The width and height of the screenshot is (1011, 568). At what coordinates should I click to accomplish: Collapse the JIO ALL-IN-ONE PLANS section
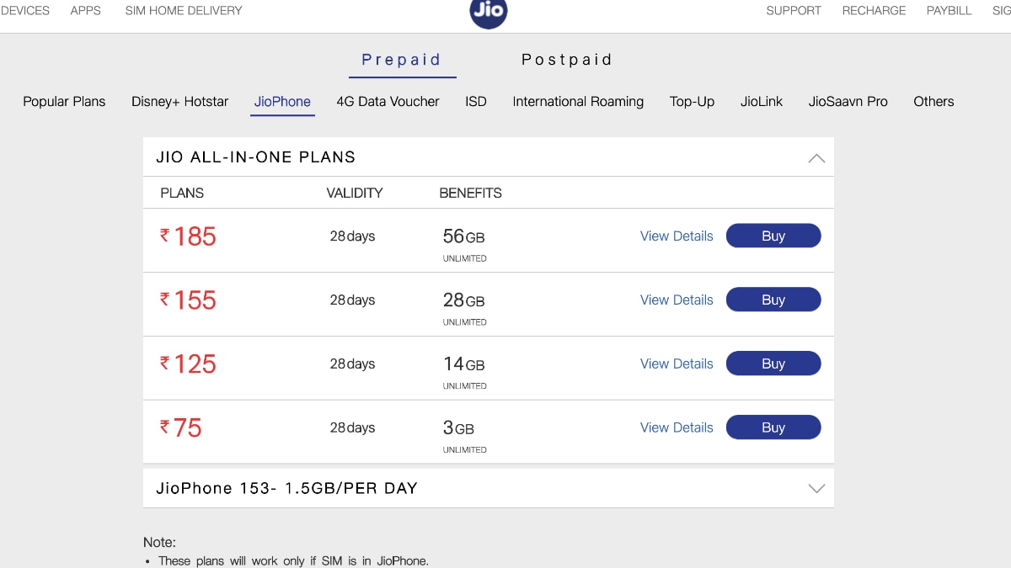pyautogui.click(x=816, y=157)
